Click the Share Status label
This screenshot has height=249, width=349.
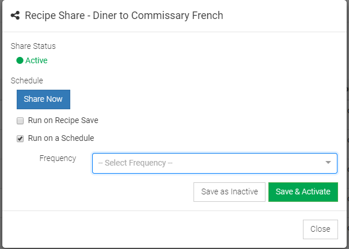pos(33,46)
